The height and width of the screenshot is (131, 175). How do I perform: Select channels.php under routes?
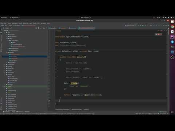(13, 79)
